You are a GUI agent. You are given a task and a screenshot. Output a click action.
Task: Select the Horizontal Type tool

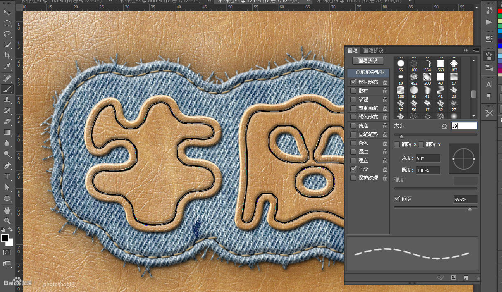pyautogui.click(x=7, y=177)
